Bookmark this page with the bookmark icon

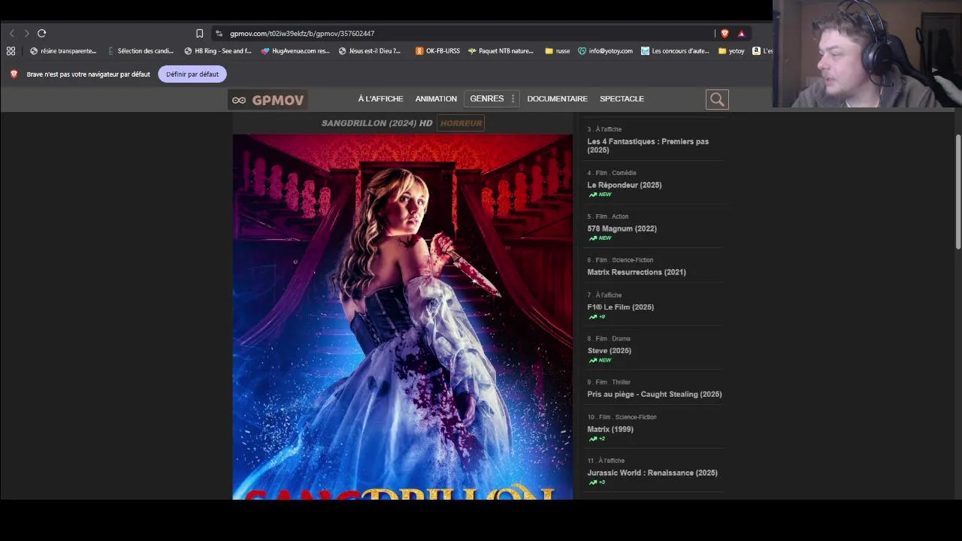coord(199,33)
